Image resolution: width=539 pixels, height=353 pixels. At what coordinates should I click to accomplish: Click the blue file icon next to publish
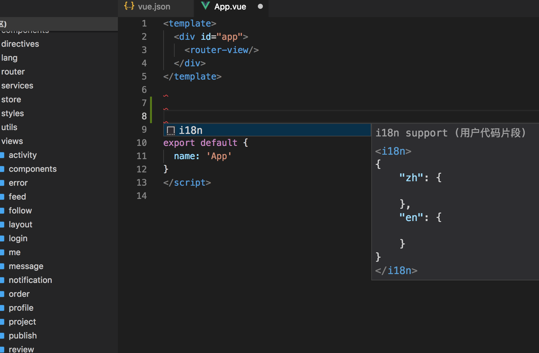pos(3,335)
